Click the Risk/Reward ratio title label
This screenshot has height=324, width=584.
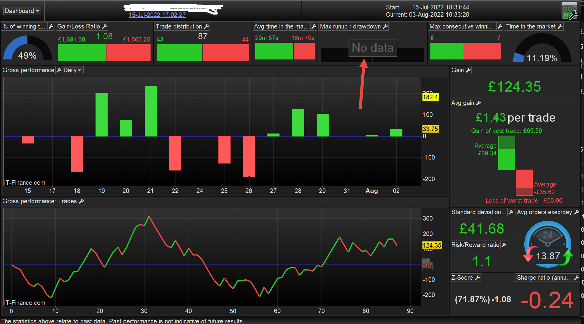pos(475,245)
